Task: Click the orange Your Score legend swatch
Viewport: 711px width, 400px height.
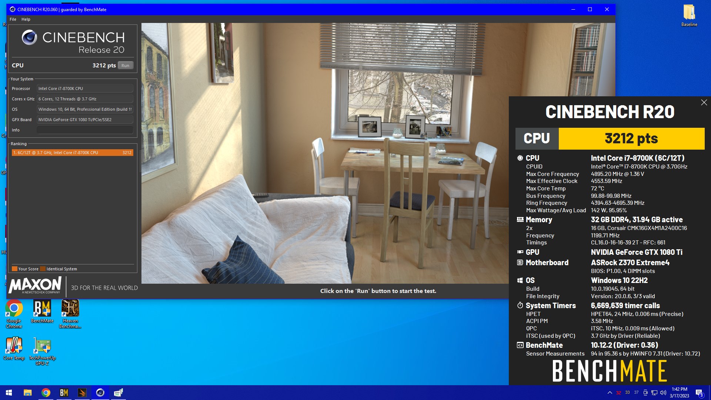Action: pos(14,269)
